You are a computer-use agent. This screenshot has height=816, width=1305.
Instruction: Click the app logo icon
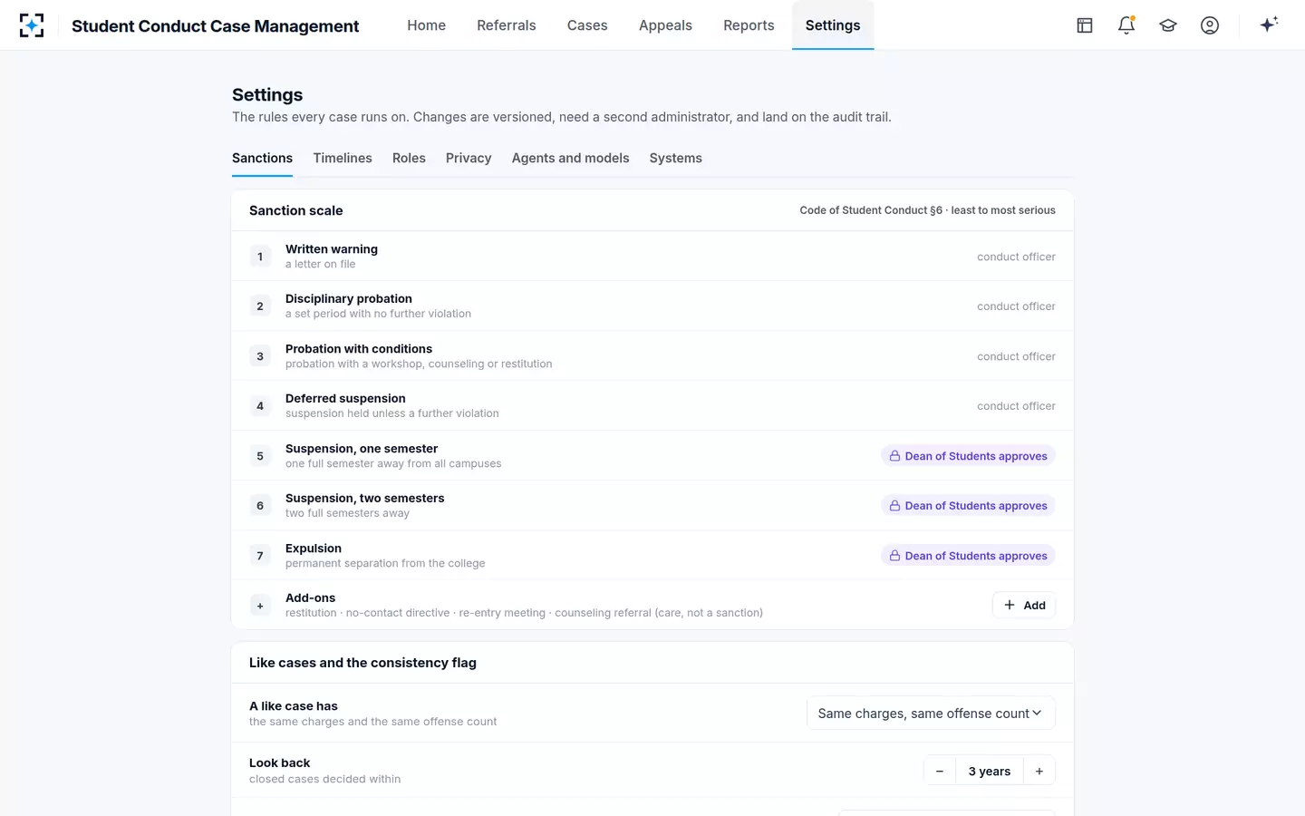(x=32, y=25)
